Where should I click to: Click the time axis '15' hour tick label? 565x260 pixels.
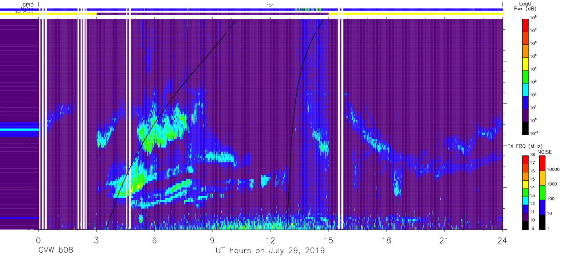coord(329,240)
